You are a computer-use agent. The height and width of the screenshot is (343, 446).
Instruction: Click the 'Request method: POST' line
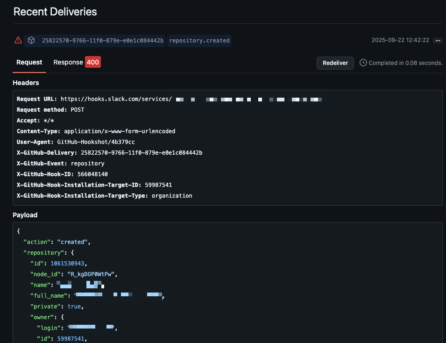pos(50,110)
